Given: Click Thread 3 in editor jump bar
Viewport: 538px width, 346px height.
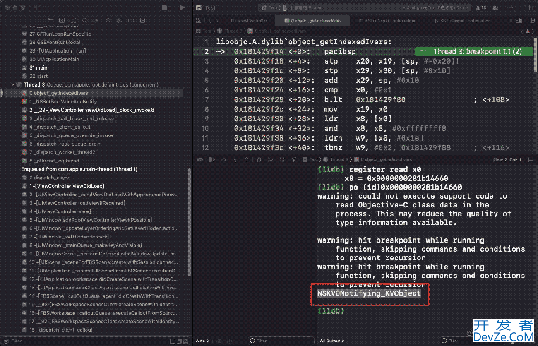Looking at the screenshot, I should [x=234, y=31].
